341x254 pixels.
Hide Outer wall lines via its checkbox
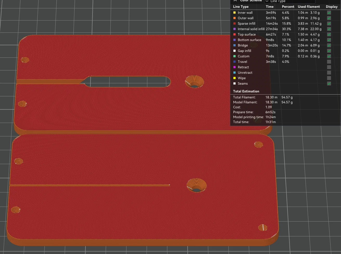coord(329,18)
